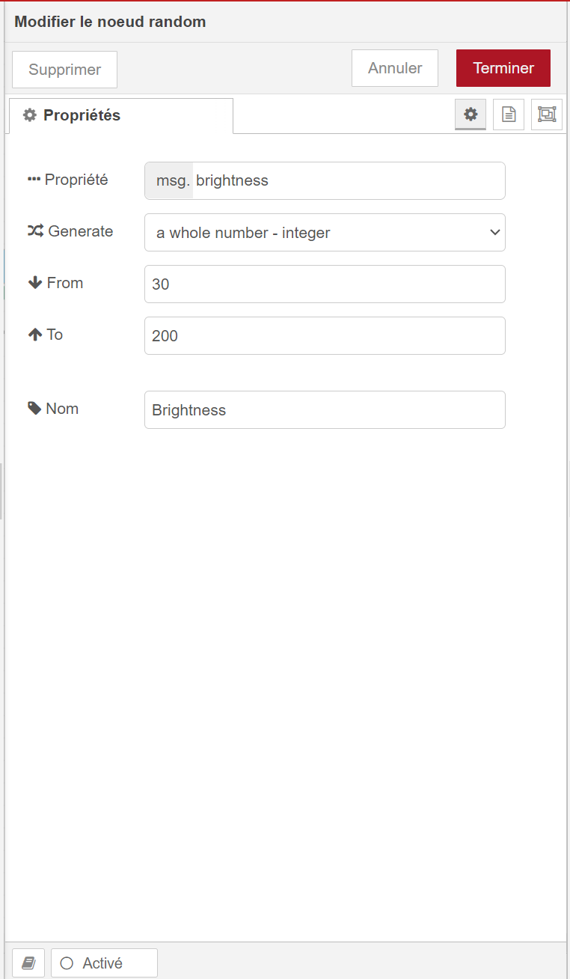Click the shuffle icon beside Generate
Viewport: 570px width, 979px height.
point(35,231)
